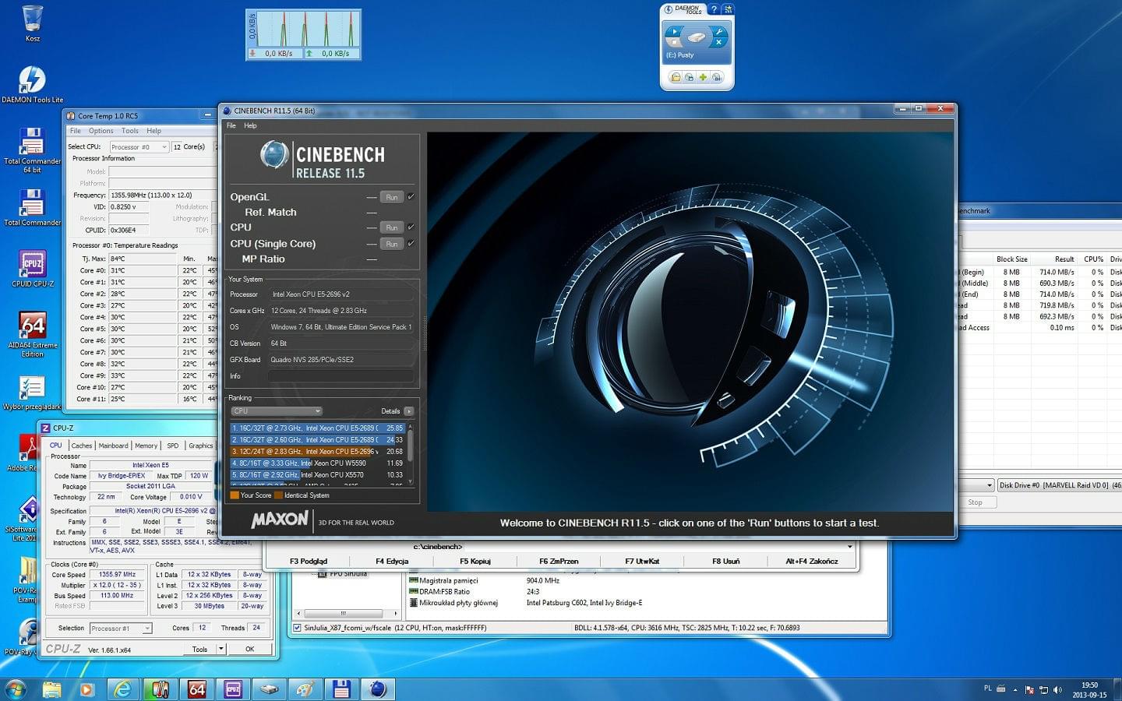Switch to Cinebench sphere taskbar icon

[x=378, y=689]
